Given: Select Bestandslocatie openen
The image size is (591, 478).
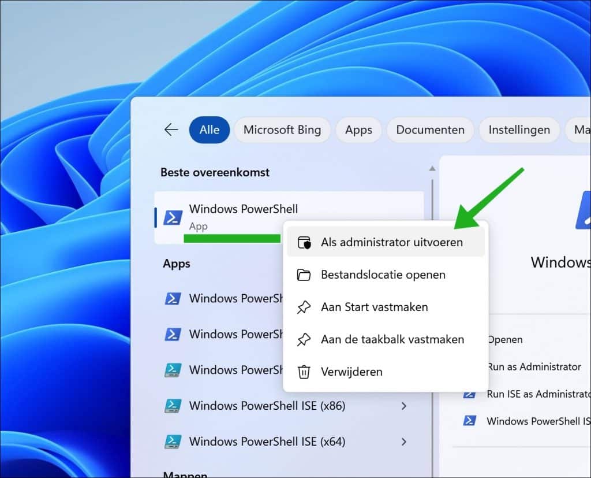Looking at the screenshot, I should click(x=386, y=275).
